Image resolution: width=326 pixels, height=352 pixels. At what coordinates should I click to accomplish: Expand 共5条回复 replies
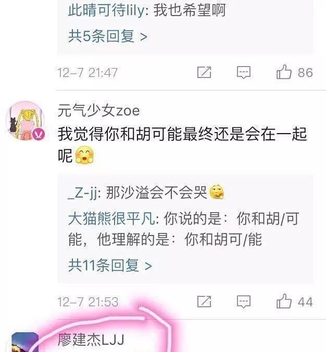108,36
